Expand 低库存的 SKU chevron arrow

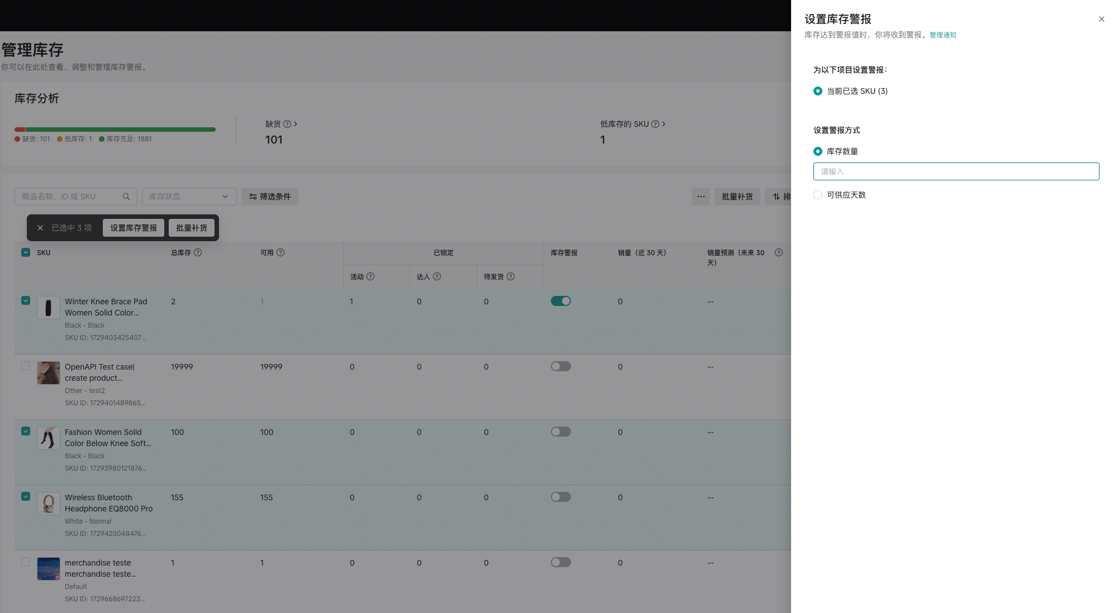tap(664, 124)
